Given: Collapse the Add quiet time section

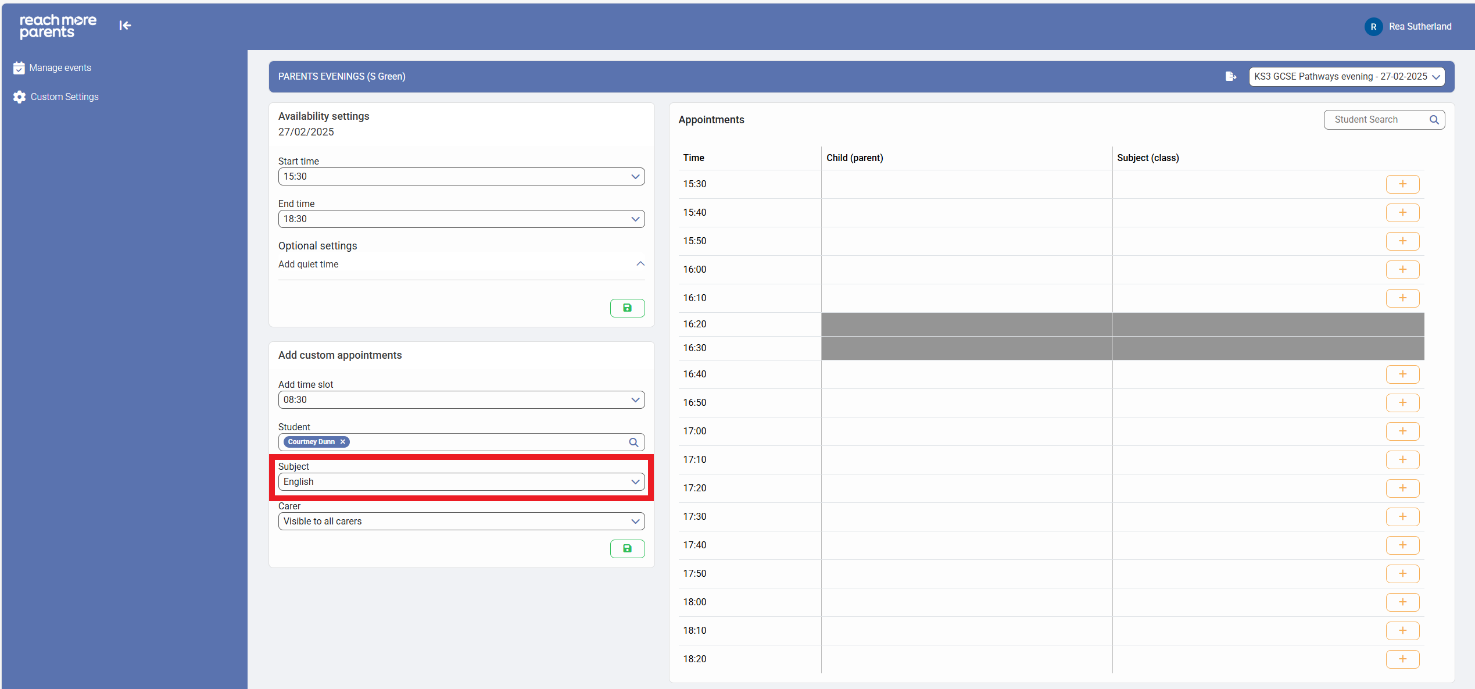Looking at the screenshot, I should (640, 264).
